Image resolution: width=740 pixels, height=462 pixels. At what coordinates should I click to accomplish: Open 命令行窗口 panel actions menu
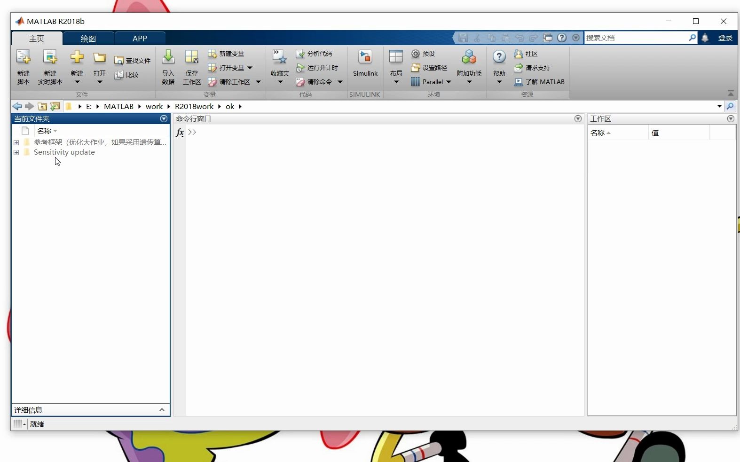pos(578,119)
